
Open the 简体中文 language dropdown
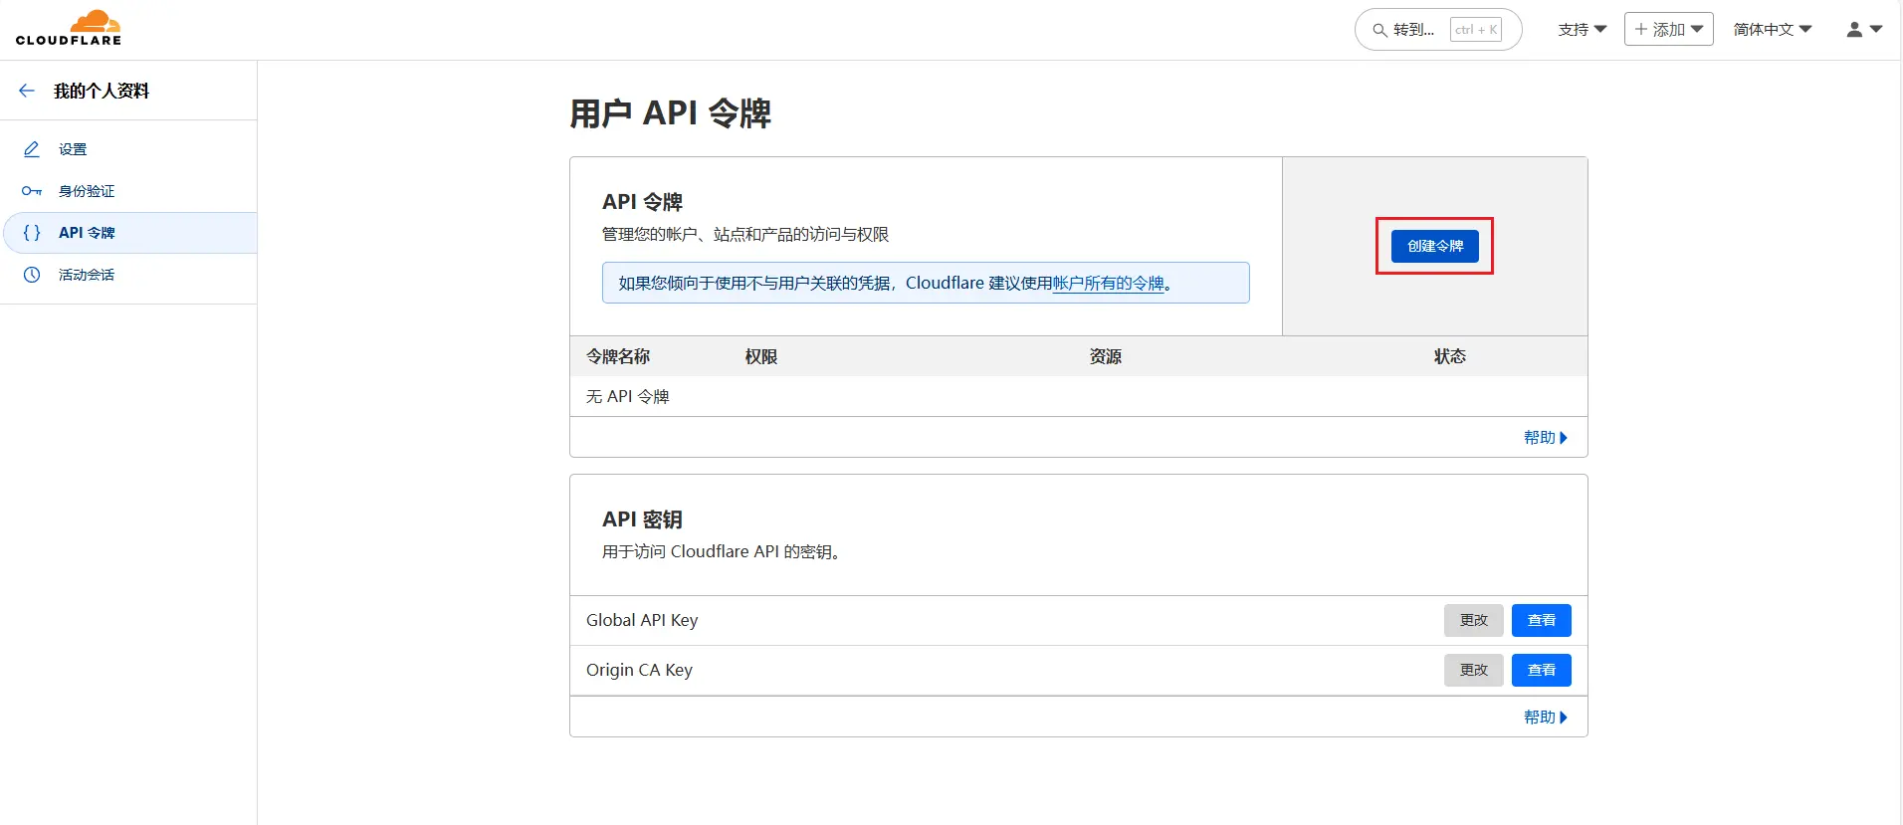[x=1773, y=30]
